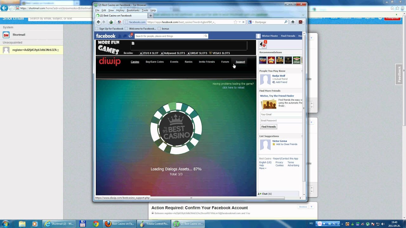The image size is (406, 228).
Task: Focus the Facebook search box
Action: (x=169, y=36)
